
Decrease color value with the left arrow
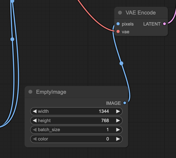[34, 139]
